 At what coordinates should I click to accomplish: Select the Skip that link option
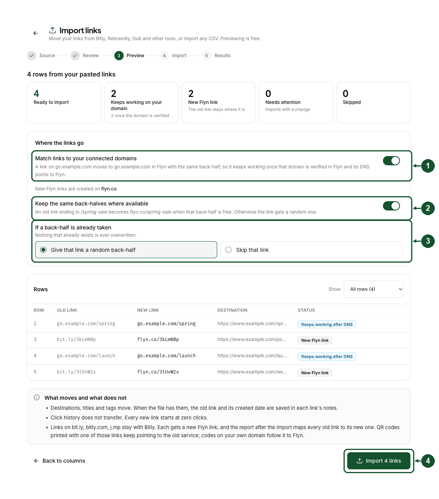coord(311,250)
